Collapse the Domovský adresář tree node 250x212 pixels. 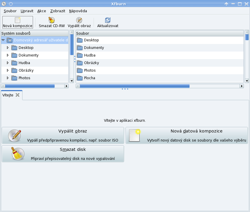coord(3,40)
